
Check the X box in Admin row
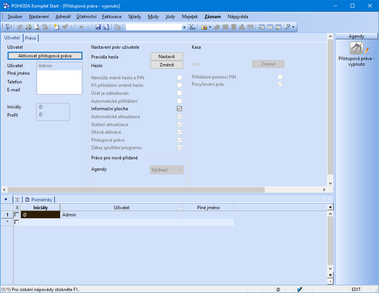17,214
